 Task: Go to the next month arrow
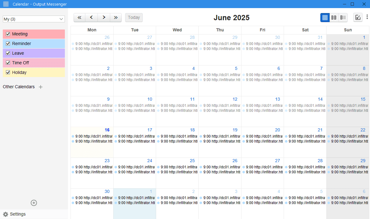[x=104, y=18]
